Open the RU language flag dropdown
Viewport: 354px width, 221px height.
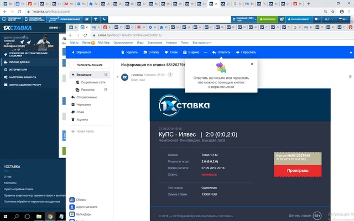pyautogui.click(x=343, y=19)
